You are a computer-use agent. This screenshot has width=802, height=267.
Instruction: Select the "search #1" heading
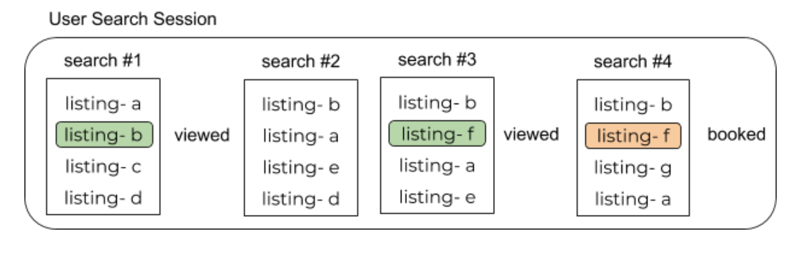(102, 61)
